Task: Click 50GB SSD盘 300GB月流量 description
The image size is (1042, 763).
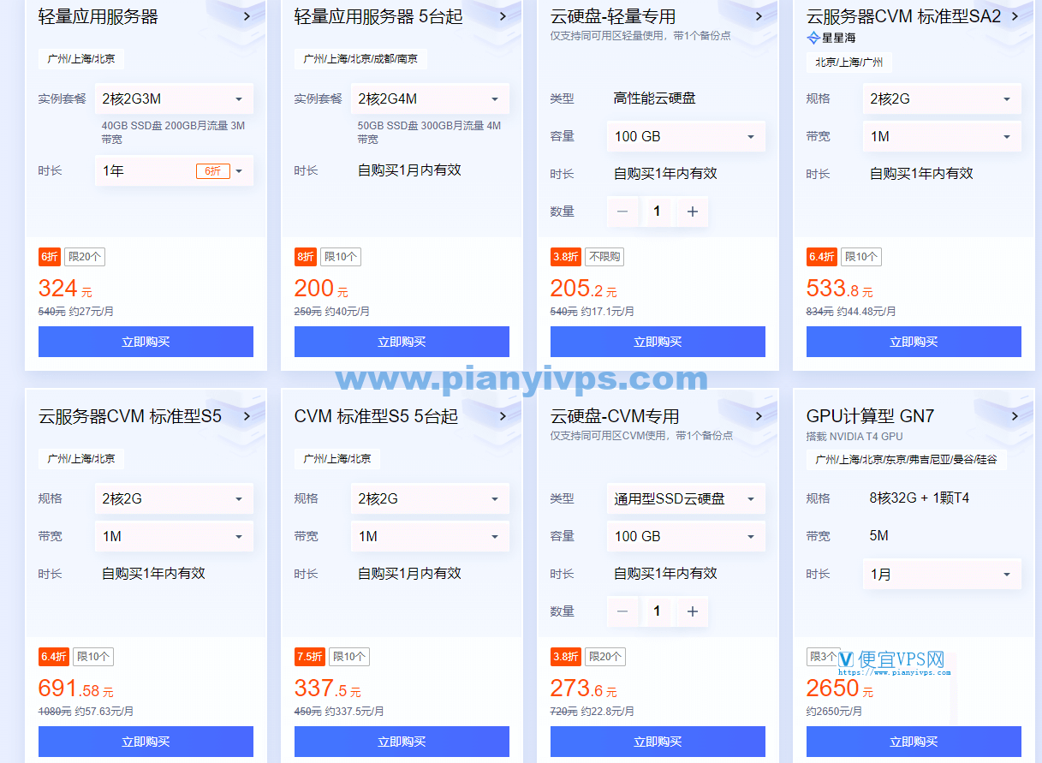Action: pos(429,132)
